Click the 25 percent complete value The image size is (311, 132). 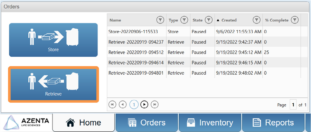point(266,52)
